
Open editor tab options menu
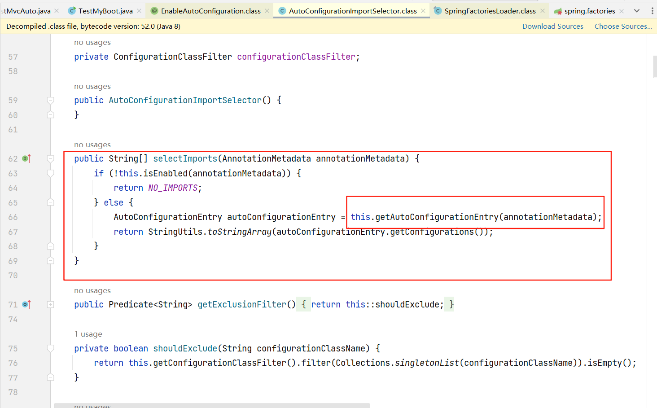point(652,11)
